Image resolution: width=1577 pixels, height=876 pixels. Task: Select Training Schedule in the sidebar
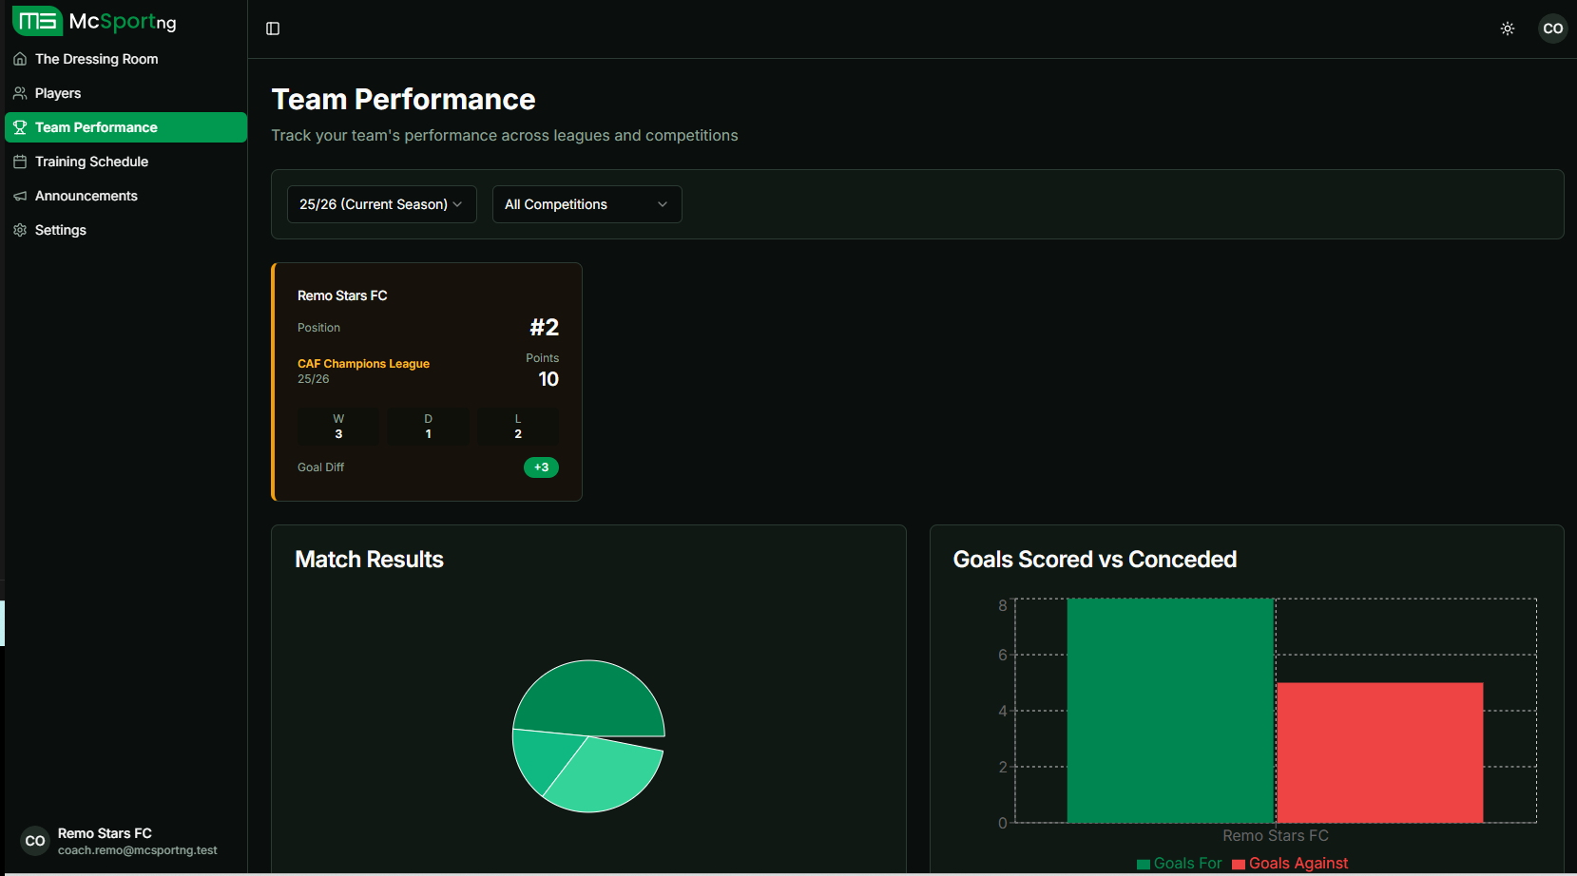point(90,162)
